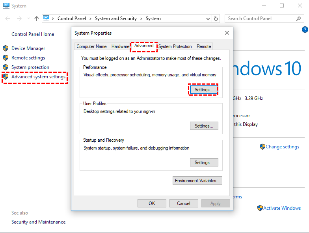Click System breadcrumb in address bar

(x=153, y=18)
